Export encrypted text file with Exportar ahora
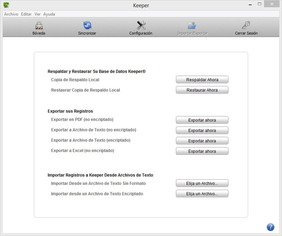 202,141
